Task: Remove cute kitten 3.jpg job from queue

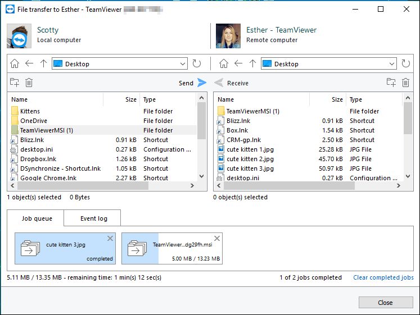Action: [110, 238]
